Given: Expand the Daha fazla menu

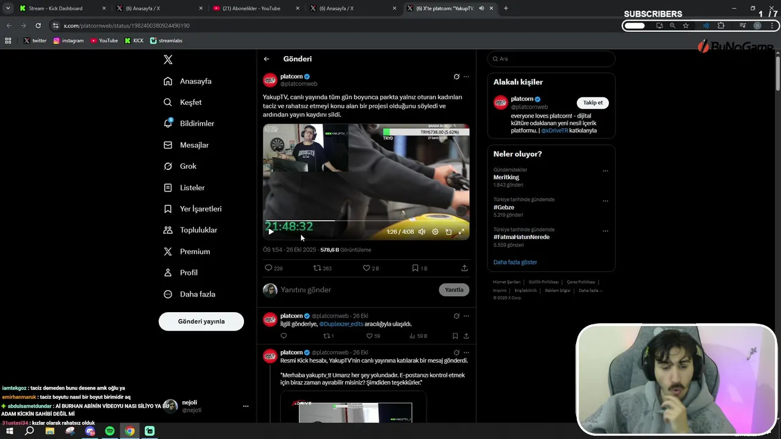Looking at the screenshot, I should click(x=189, y=294).
